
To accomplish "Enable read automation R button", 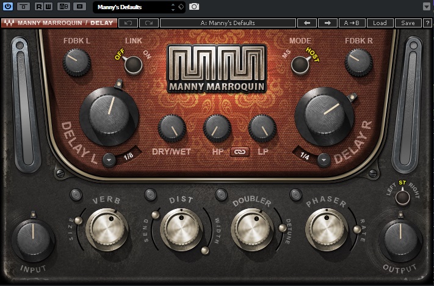I will (39, 6).
